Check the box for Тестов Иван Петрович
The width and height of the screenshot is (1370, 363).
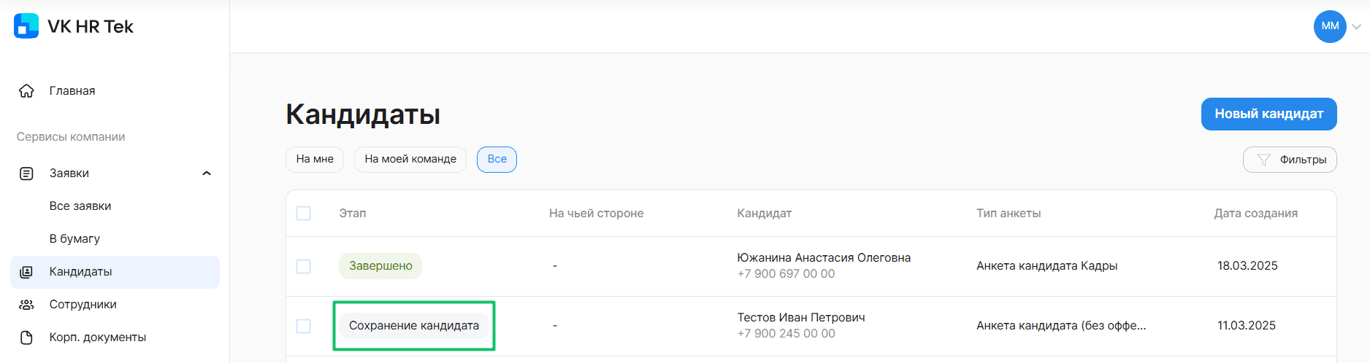point(304,326)
